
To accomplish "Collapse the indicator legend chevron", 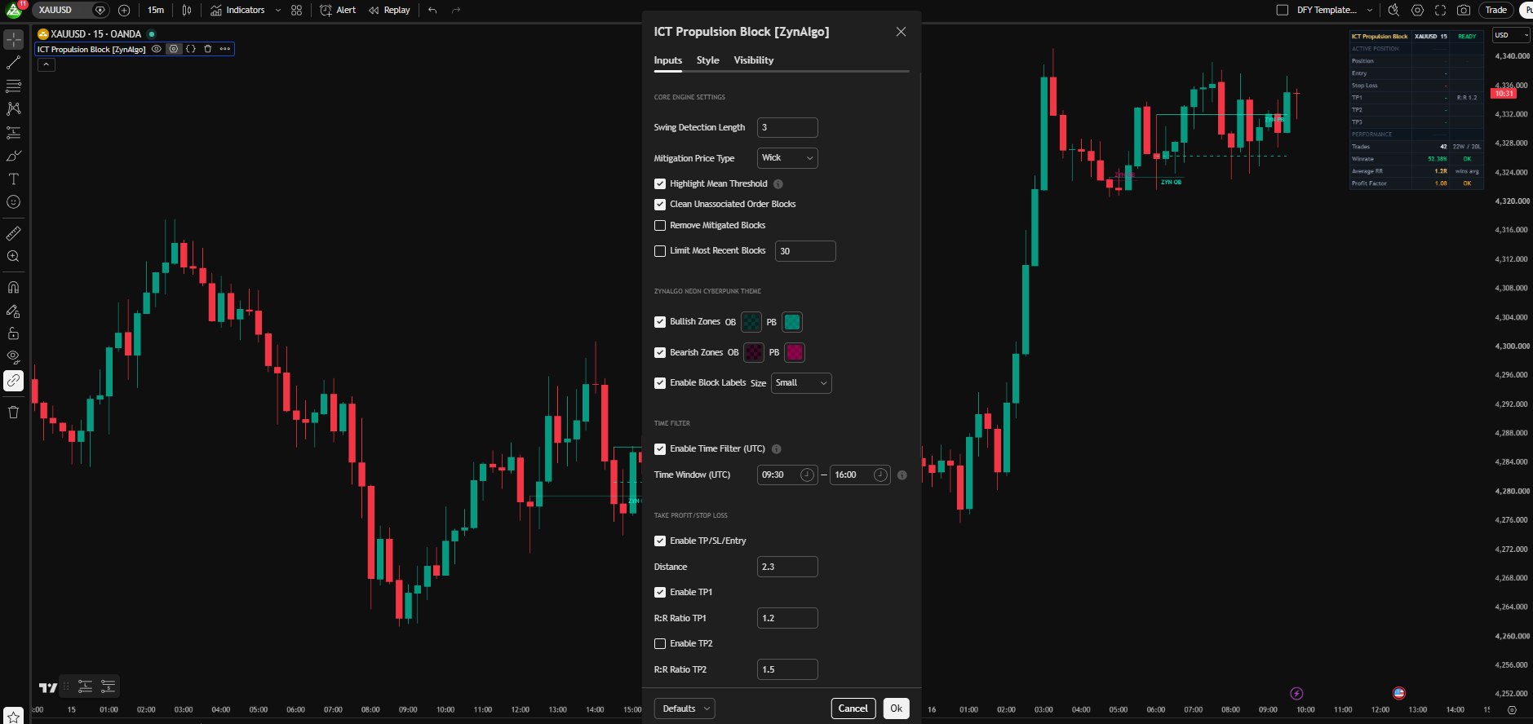I will click(x=47, y=64).
